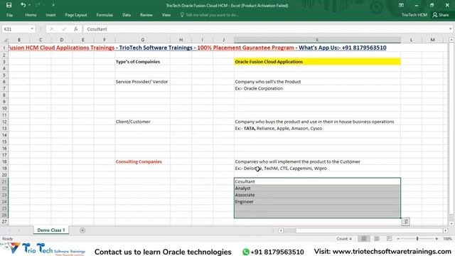Click the horizontal scrollbar left arrow

(281, 230)
